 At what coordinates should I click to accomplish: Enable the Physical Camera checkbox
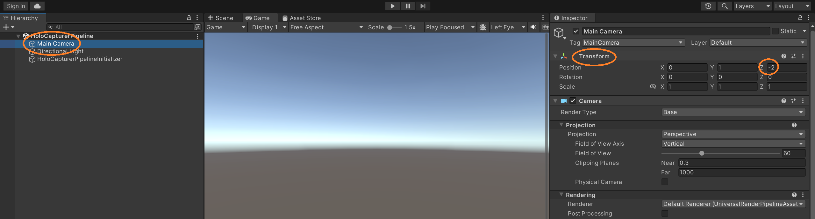pyautogui.click(x=665, y=182)
